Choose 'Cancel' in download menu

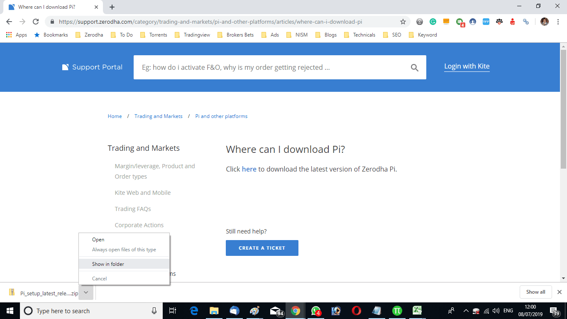(x=124, y=278)
